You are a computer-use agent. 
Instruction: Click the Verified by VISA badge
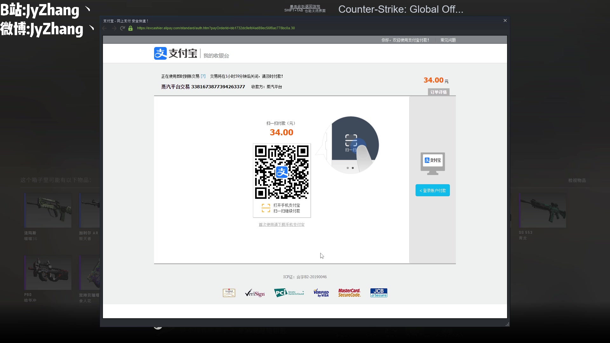(x=321, y=293)
